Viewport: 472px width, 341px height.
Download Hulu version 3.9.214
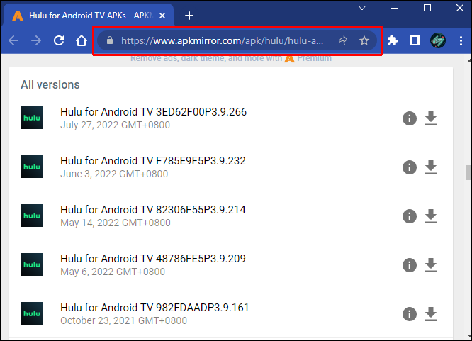431,216
